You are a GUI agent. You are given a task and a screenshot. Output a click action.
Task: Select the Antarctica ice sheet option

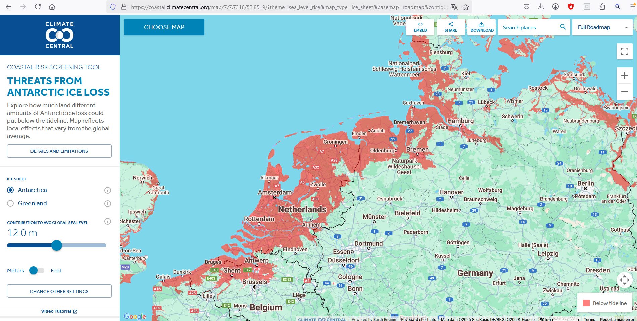tap(11, 190)
